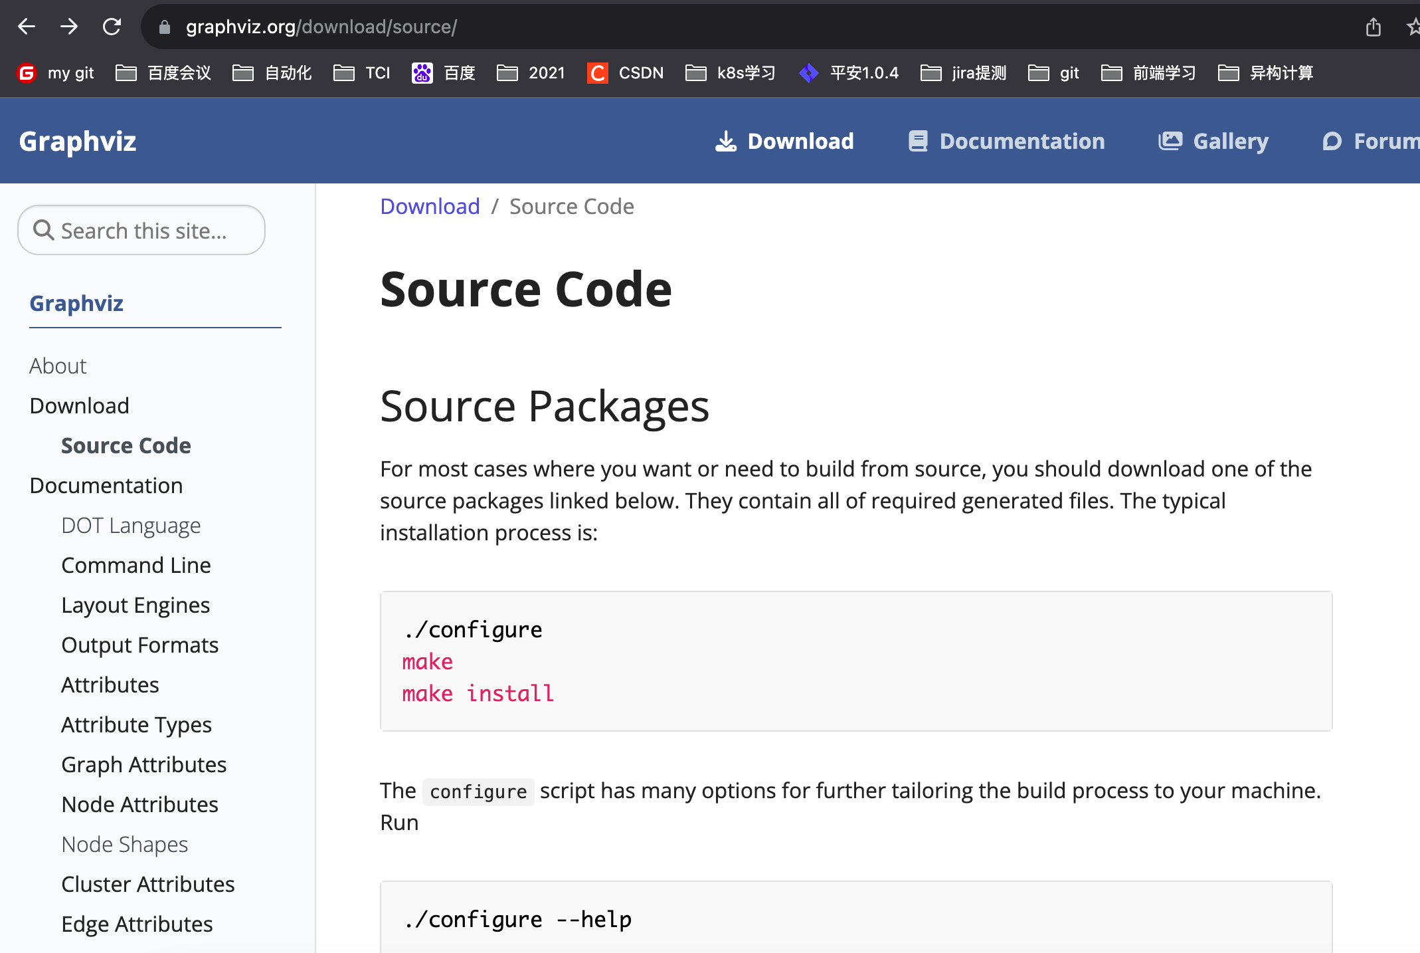
Task: Go back with the browser back arrow
Action: point(27,27)
